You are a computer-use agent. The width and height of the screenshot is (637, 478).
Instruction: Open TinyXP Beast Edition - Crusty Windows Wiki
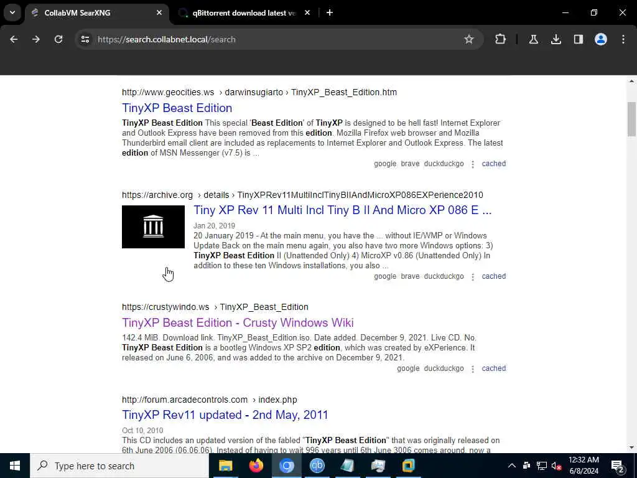coord(238,322)
